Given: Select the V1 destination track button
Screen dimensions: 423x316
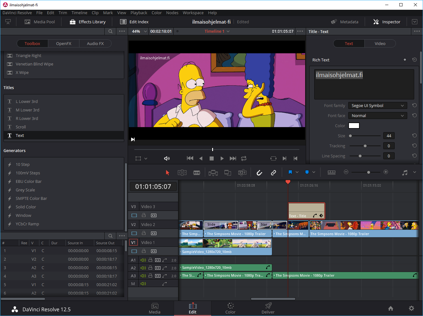Looking at the screenshot, I should [x=134, y=242].
